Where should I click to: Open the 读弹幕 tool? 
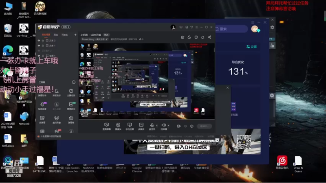42,120
